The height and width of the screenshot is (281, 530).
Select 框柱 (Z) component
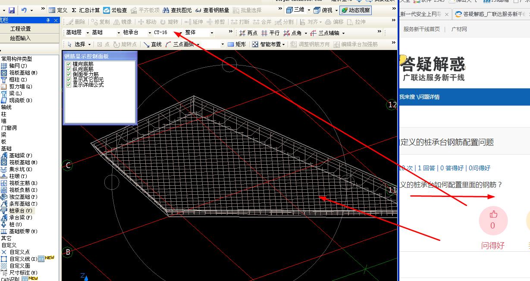tap(14, 79)
